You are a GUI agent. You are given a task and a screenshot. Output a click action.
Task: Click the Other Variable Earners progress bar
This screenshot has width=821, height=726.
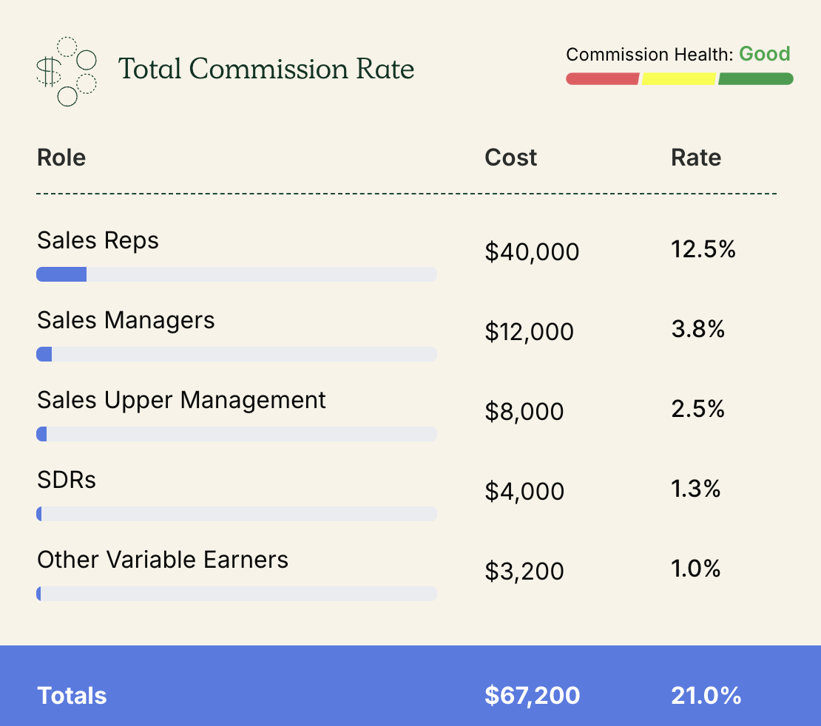[237, 594]
